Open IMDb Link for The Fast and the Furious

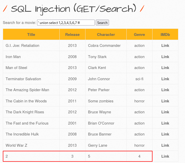tap(165, 123)
